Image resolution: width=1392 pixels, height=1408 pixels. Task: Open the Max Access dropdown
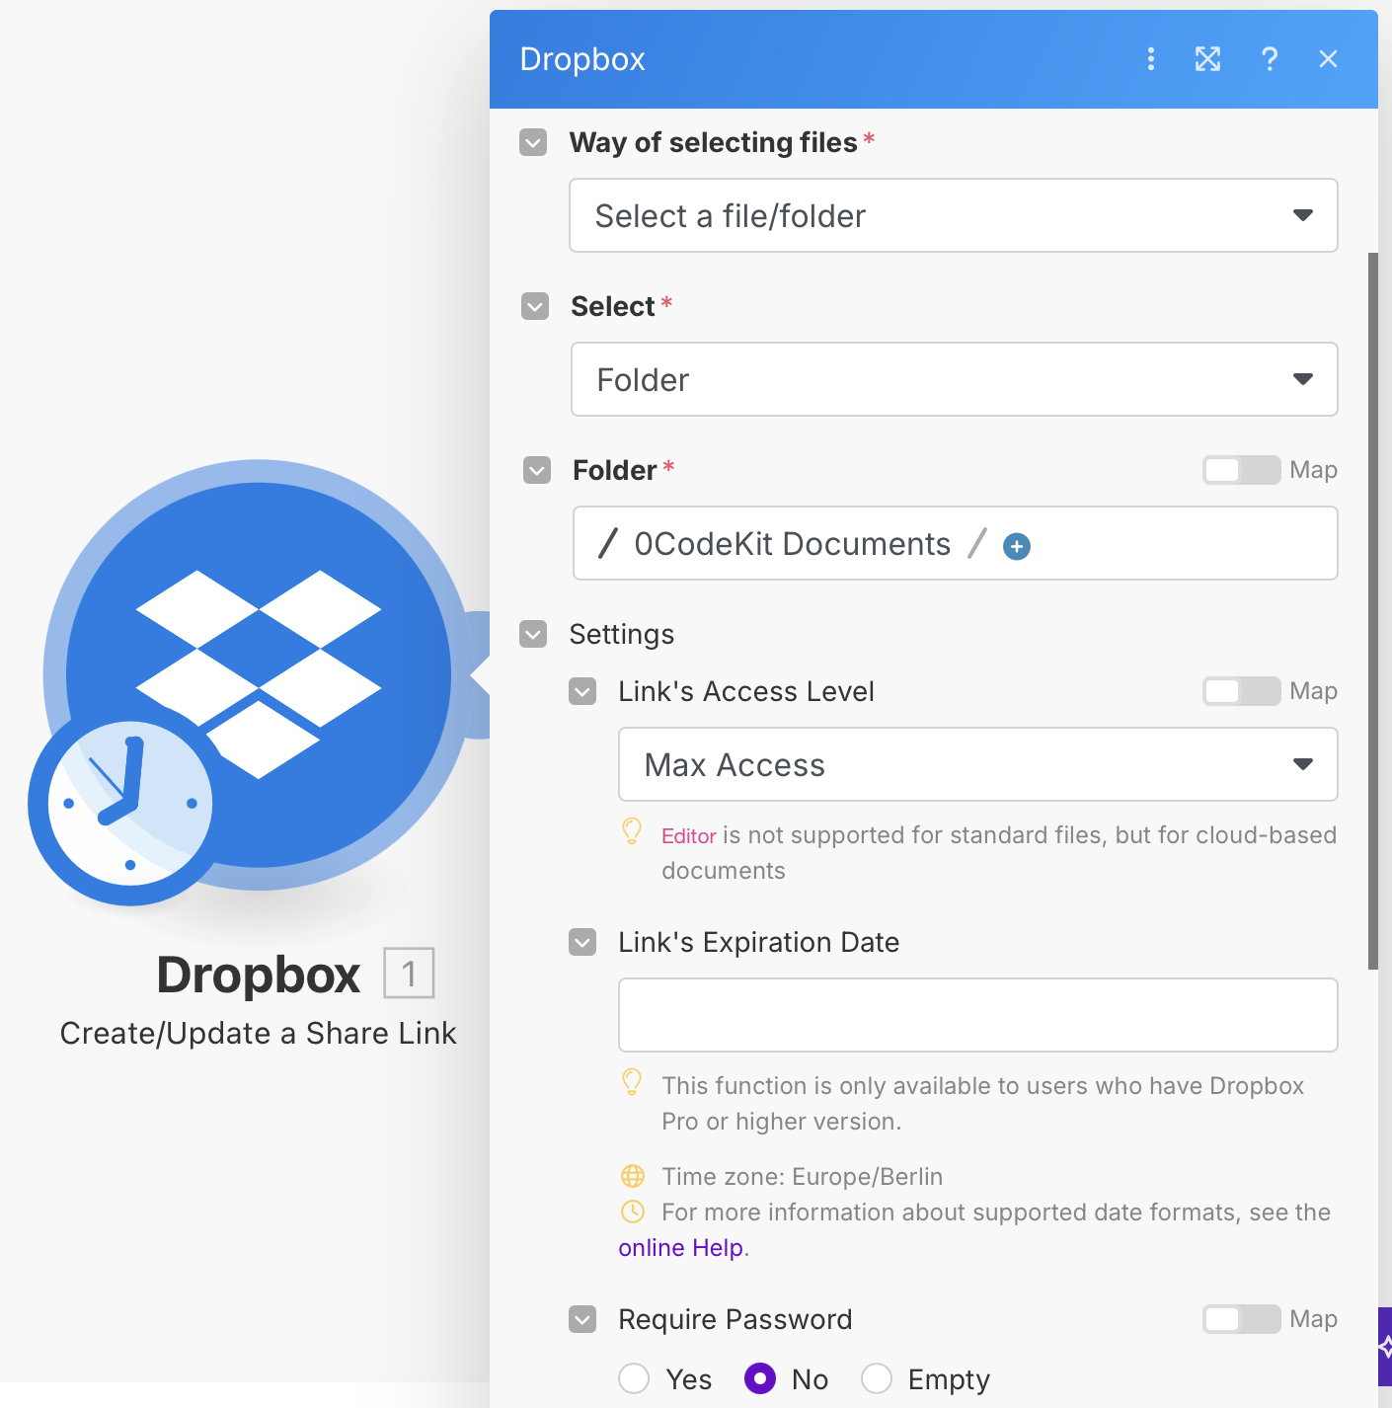(978, 764)
